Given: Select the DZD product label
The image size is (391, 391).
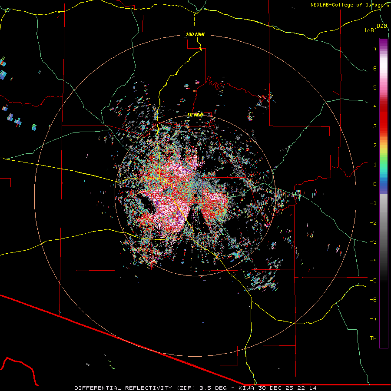Looking at the screenshot, I should click(381, 26).
